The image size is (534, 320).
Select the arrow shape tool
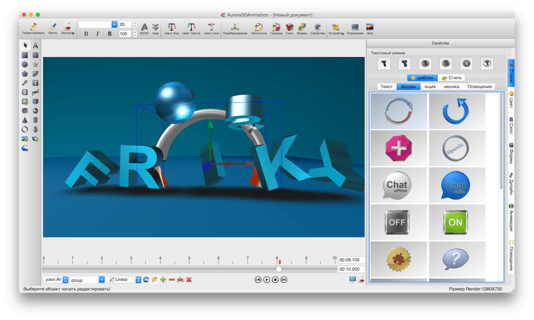(25, 83)
